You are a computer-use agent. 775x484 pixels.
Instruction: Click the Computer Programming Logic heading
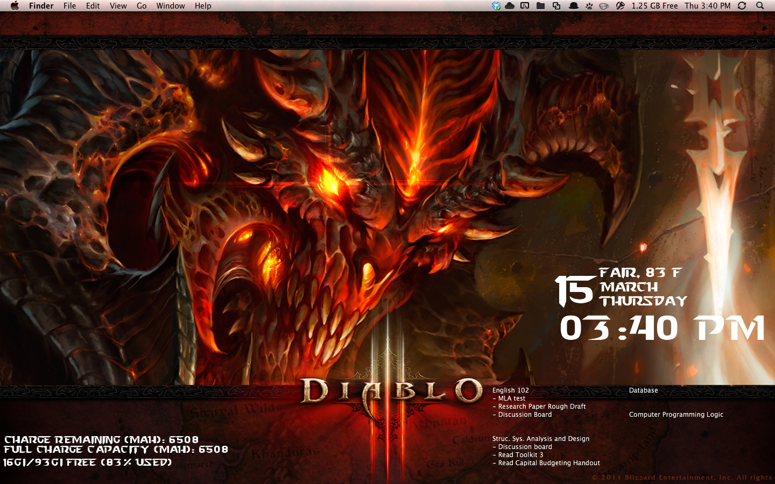(676, 415)
